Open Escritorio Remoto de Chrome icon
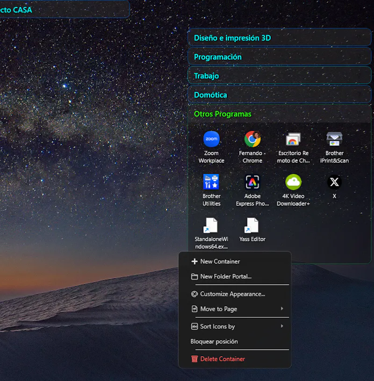 coord(293,148)
